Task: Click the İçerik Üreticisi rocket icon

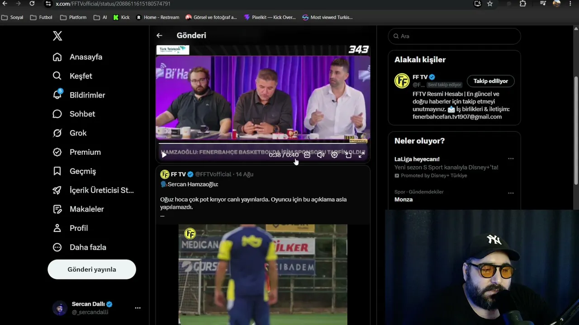Action: pos(57,190)
